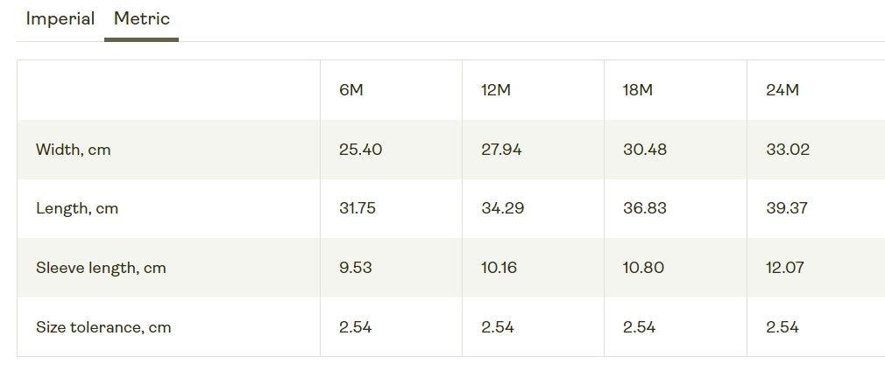Click the 12.07 sleeve length cell

(x=785, y=268)
